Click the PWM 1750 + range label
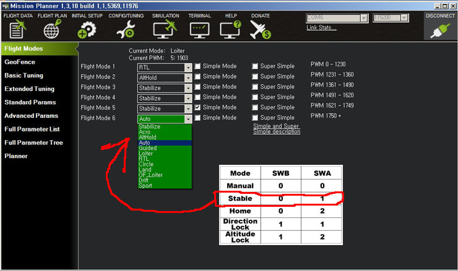Viewport: 458px width, 271px height. click(x=326, y=115)
